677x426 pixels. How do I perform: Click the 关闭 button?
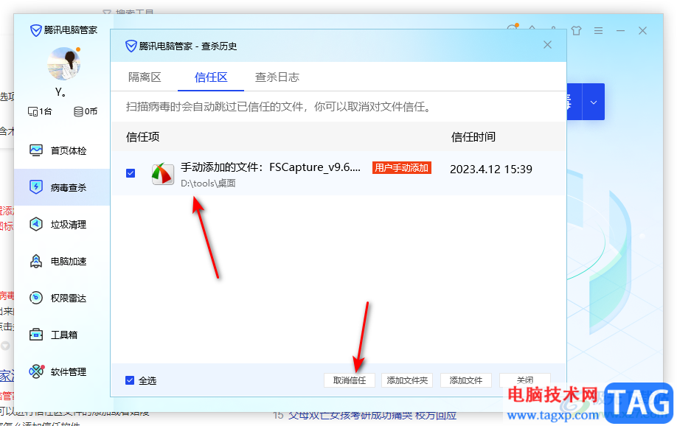tap(525, 380)
